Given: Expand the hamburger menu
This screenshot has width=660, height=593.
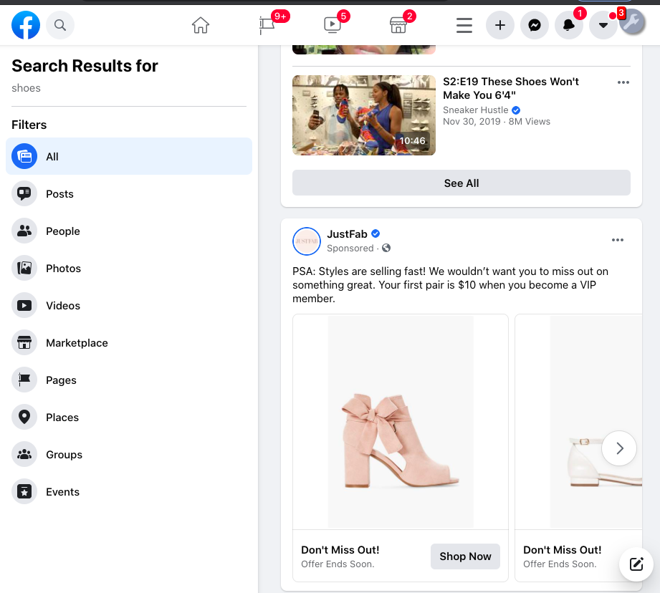Looking at the screenshot, I should [x=464, y=24].
